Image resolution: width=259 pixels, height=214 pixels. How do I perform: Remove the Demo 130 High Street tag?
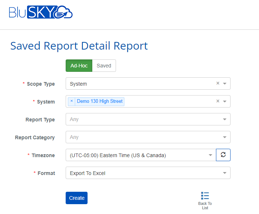point(71,101)
